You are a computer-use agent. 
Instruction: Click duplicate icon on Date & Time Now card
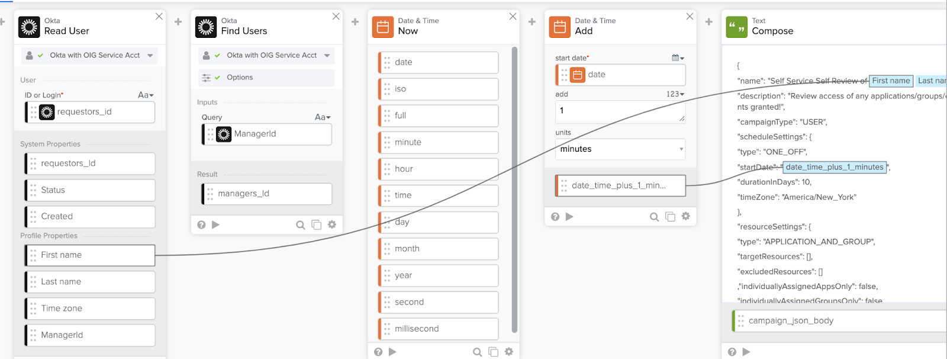tap(493, 352)
